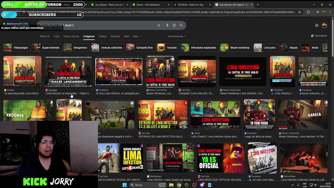Select the Modo IA search tab

45,36
